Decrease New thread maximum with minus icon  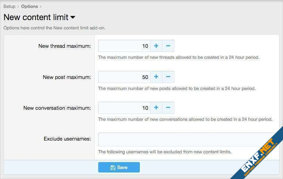pos(168,46)
